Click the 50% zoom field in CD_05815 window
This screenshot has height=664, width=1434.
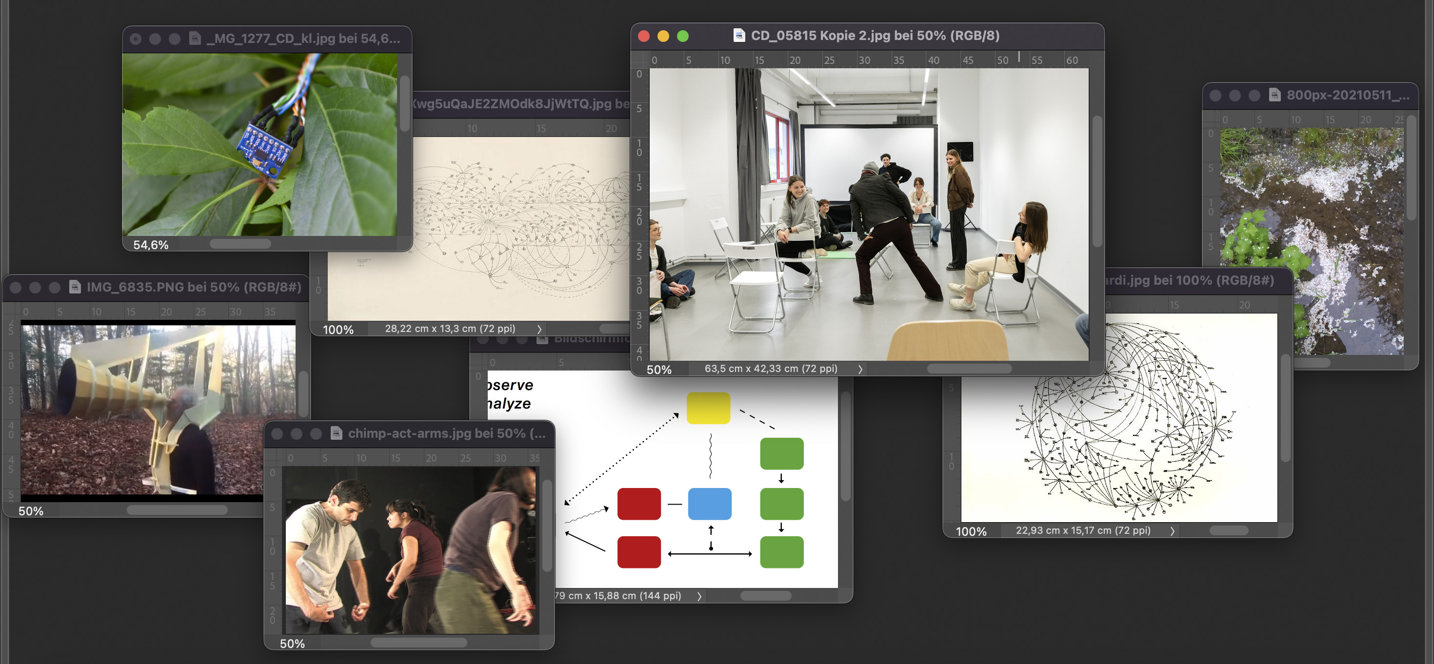coord(659,370)
